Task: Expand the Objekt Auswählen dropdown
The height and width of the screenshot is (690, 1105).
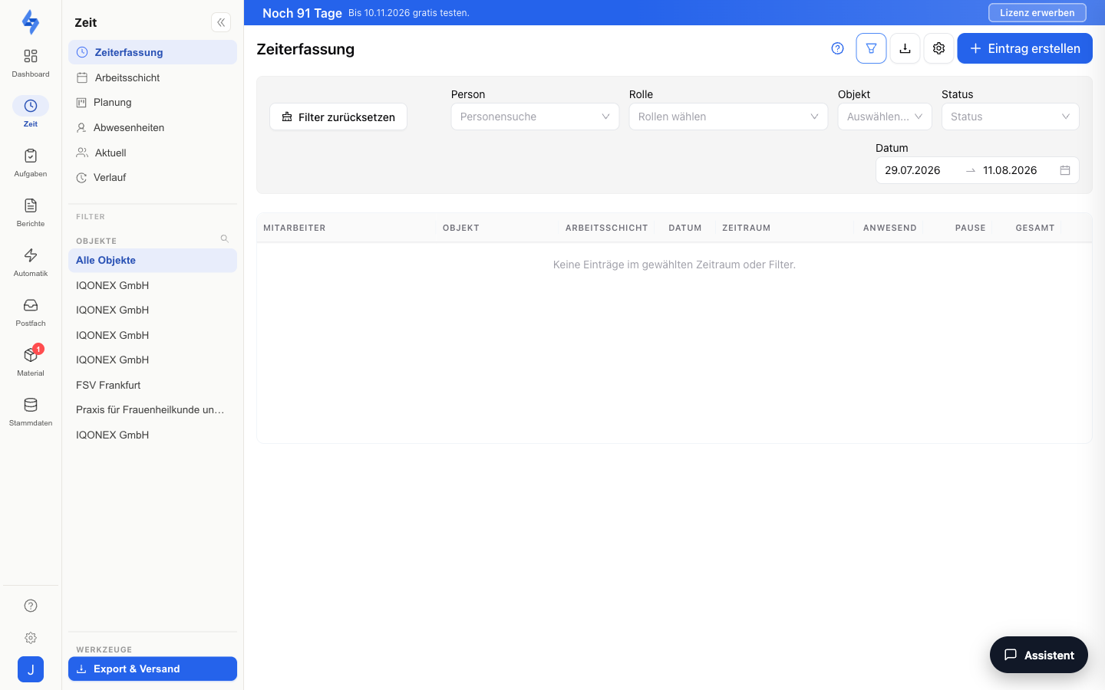Action: (885, 117)
